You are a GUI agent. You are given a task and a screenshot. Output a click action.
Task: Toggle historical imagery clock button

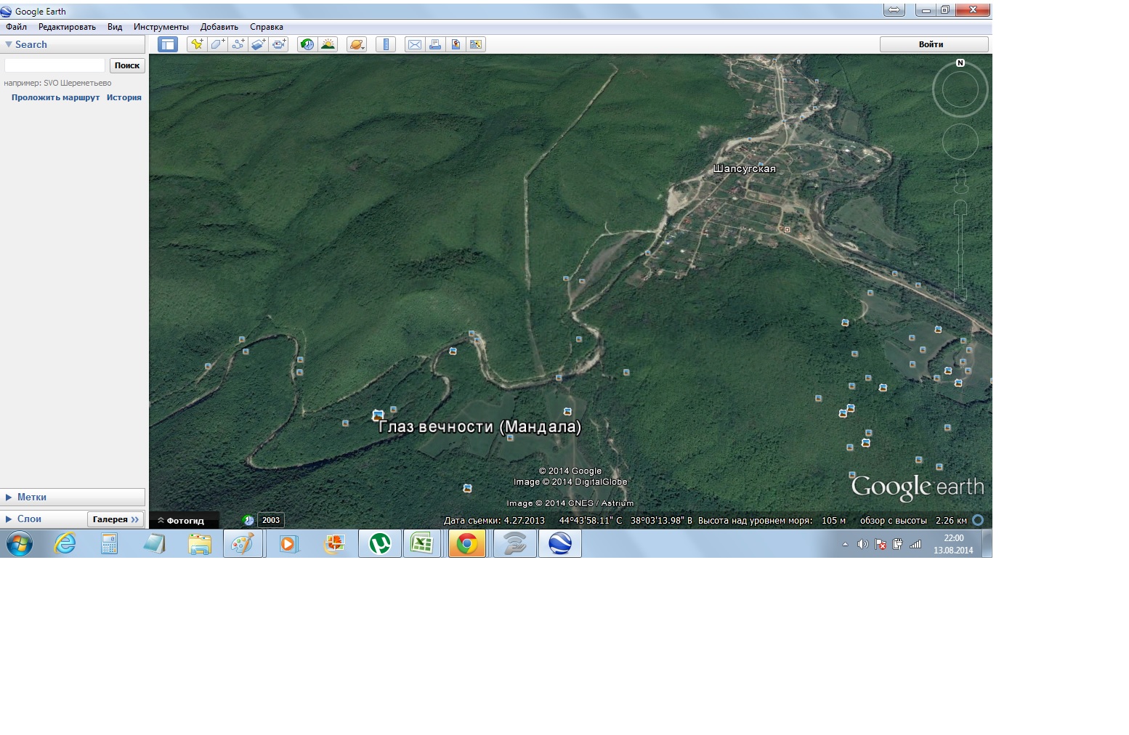tap(307, 44)
